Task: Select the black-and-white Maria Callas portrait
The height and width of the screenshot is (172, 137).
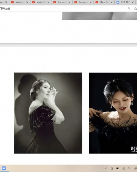Action: (x=48, y=113)
